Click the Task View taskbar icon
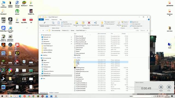 coord(7,96)
